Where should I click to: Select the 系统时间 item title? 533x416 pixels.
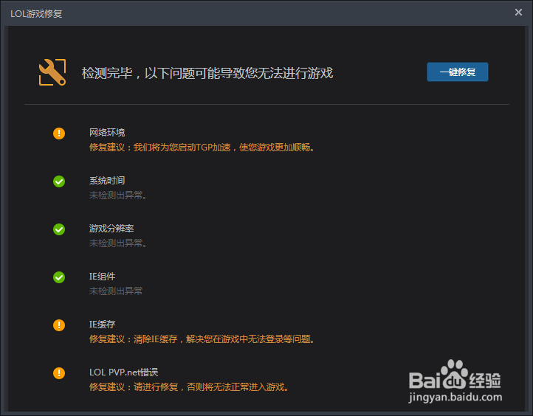(107, 180)
